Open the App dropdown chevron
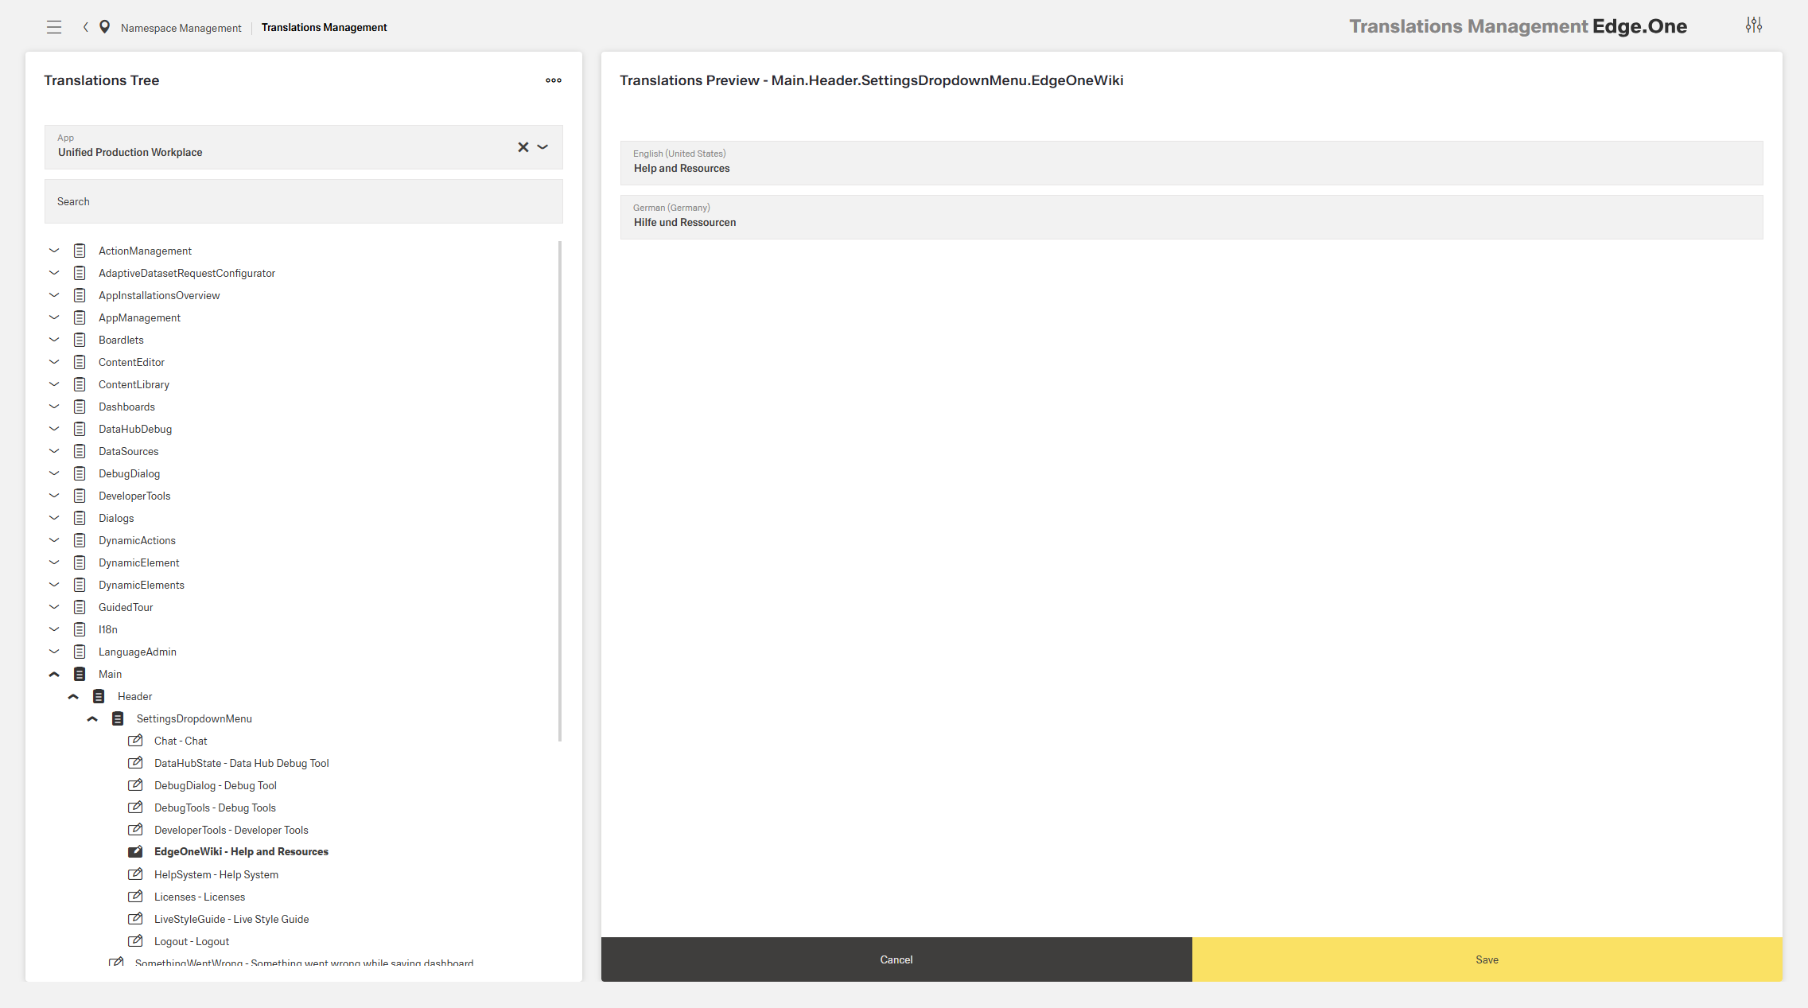Screen dimensions: 1808x1008 click(x=543, y=147)
